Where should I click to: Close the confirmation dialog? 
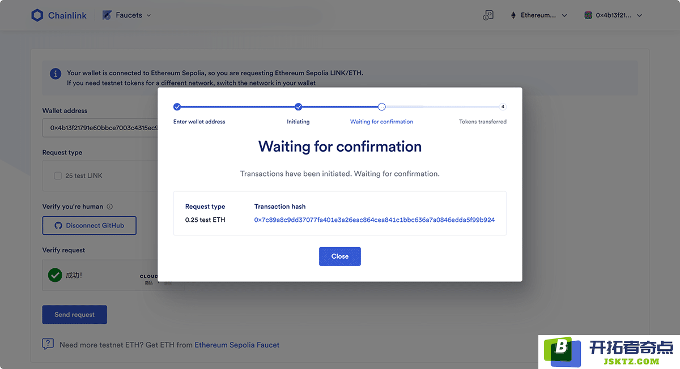pos(340,256)
